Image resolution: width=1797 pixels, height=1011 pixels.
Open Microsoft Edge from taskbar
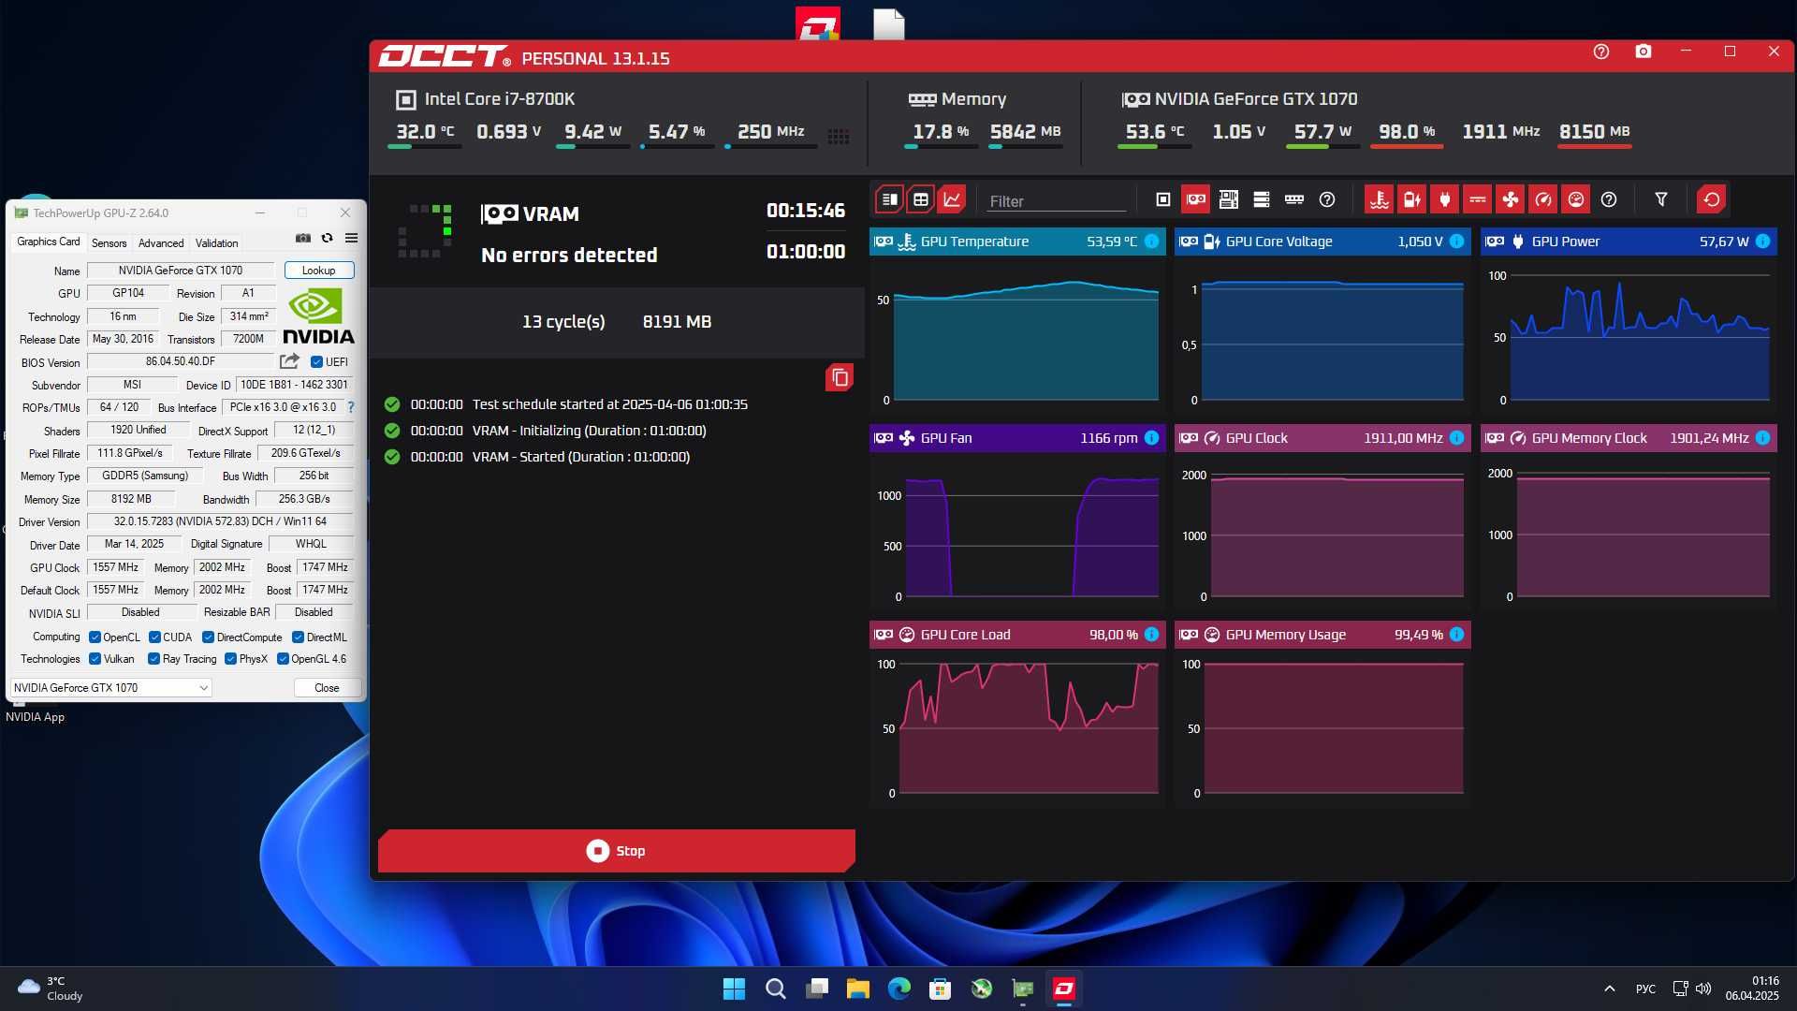pyautogui.click(x=898, y=989)
